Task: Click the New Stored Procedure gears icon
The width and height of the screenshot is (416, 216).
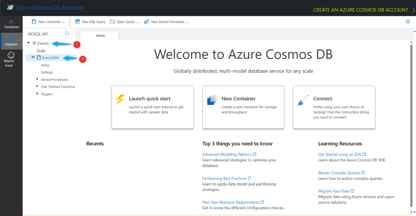Action: click(x=147, y=22)
